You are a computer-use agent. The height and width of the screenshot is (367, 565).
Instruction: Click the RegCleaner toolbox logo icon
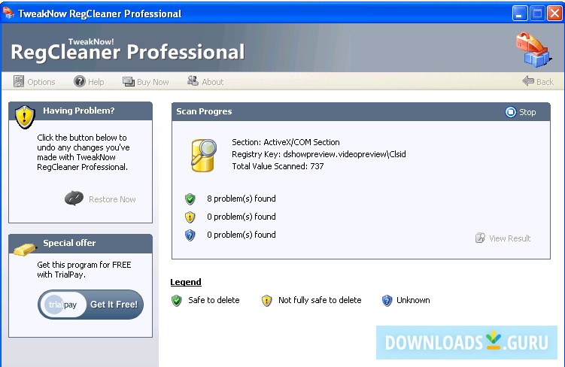[533, 50]
